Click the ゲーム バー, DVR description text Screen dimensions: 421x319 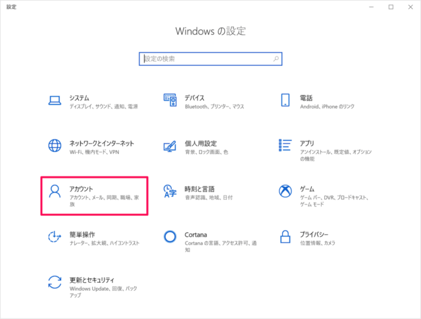pyautogui.click(x=334, y=201)
